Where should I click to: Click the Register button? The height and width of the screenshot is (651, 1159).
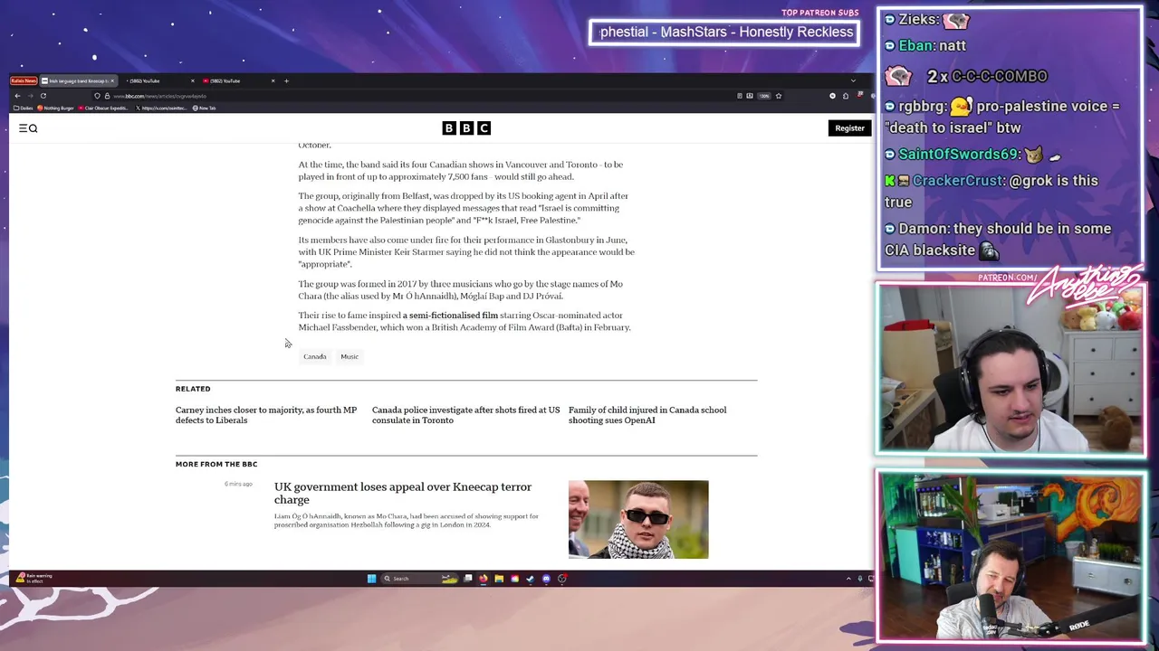point(849,128)
